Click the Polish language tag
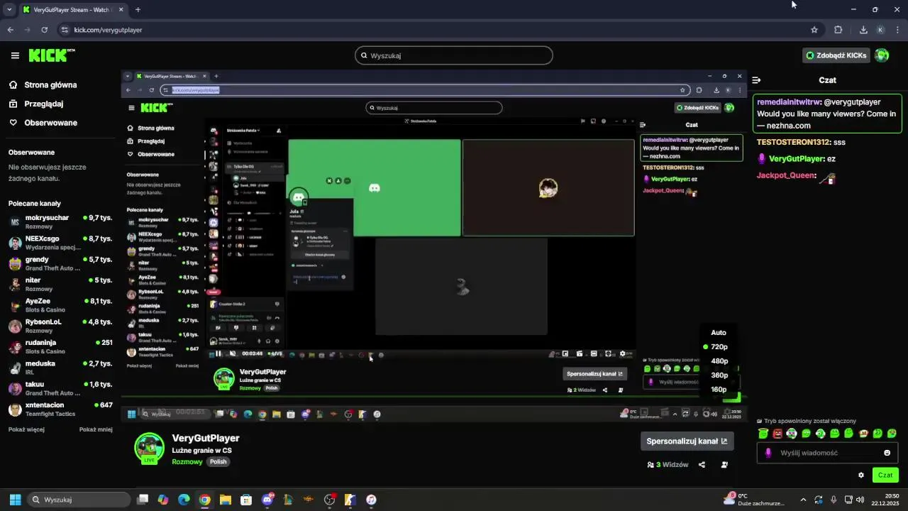 coord(218,462)
